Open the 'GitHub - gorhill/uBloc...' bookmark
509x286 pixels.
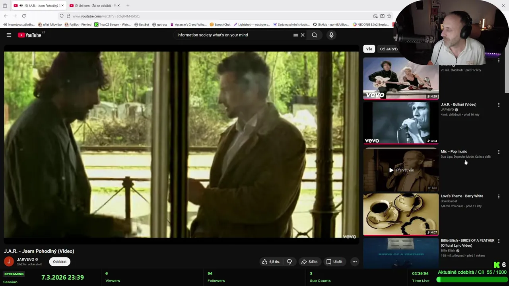point(331,25)
